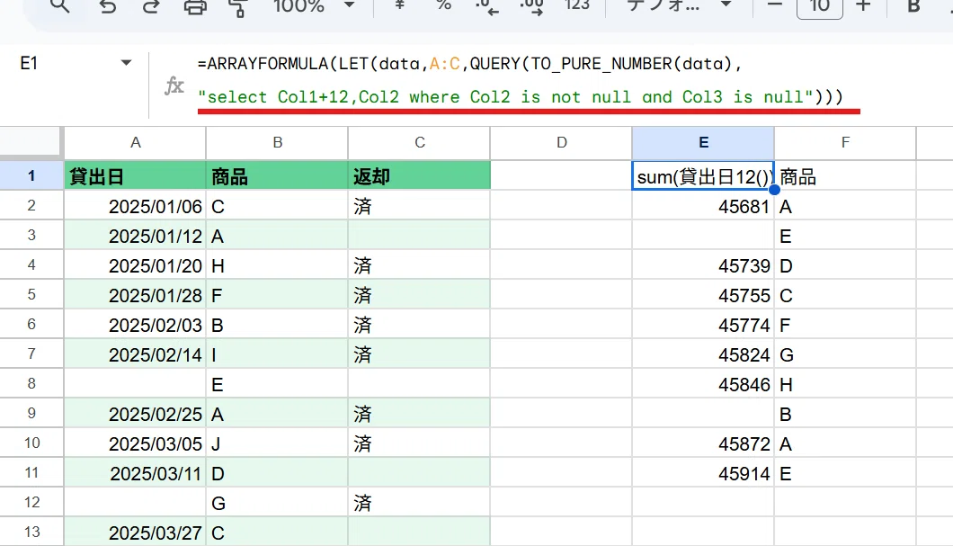Viewport: 953px width, 546px height.
Task: Click the date 2025/03/27
Action: pyautogui.click(x=155, y=533)
